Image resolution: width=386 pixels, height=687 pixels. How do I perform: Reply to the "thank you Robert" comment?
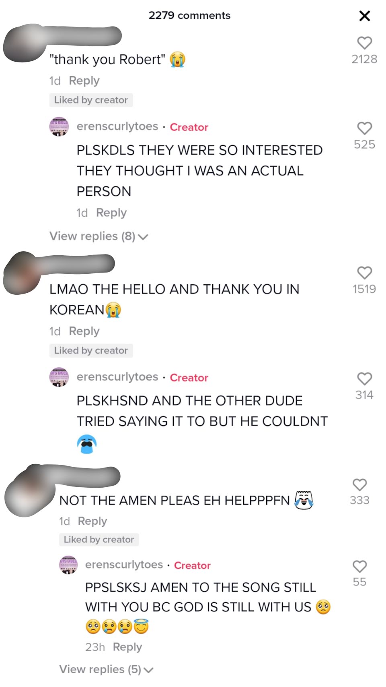84,81
